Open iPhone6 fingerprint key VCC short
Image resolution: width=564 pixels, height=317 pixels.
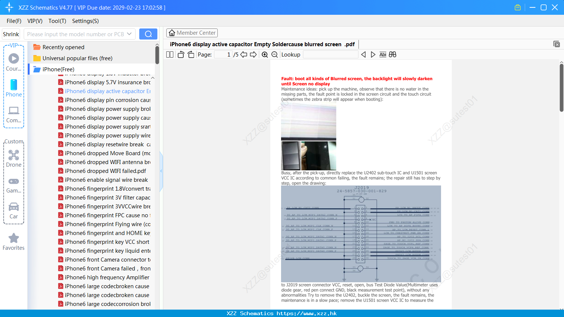point(104,242)
